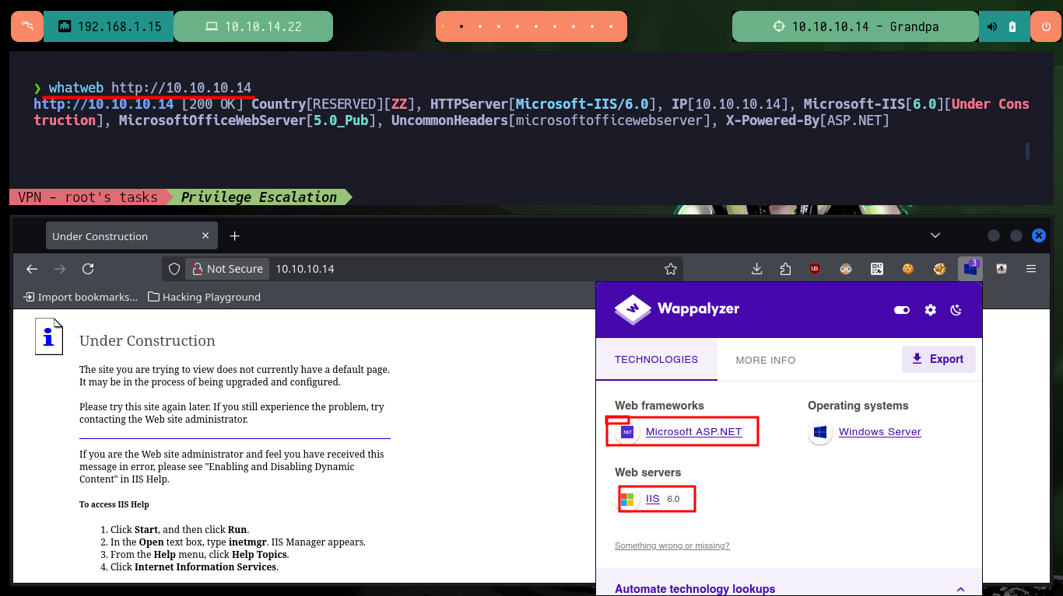The width and height of the screenshot is (1063, 596).
Task: Open a new browser tab
Action: coord(235,235)
